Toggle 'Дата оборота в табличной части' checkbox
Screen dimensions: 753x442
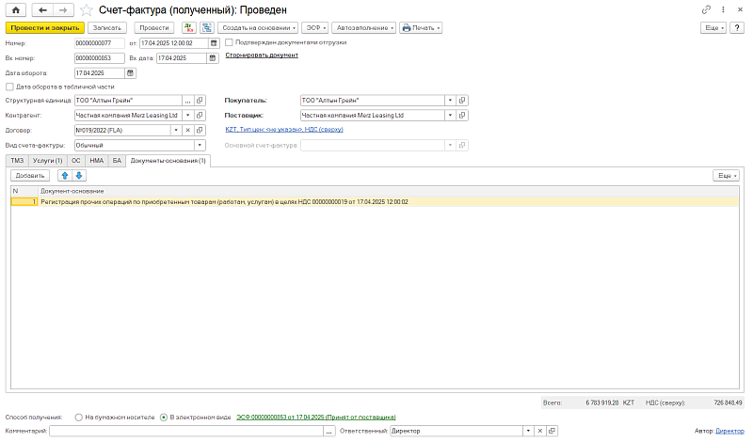click(x=9, y=87)
